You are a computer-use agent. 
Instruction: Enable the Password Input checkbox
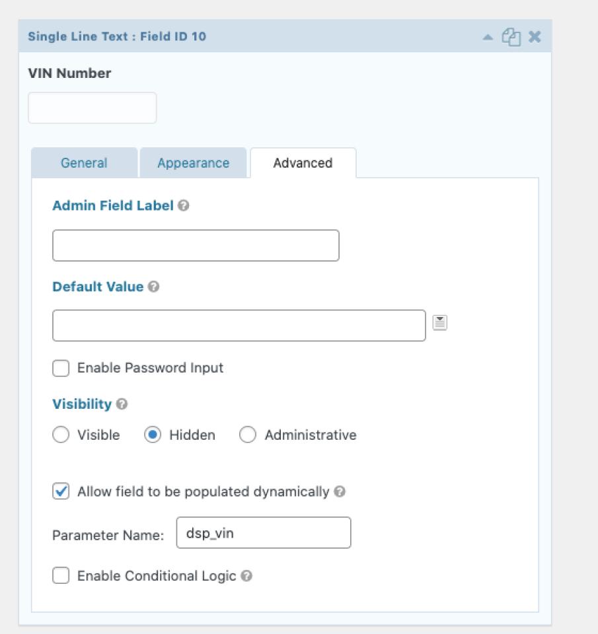61,369
